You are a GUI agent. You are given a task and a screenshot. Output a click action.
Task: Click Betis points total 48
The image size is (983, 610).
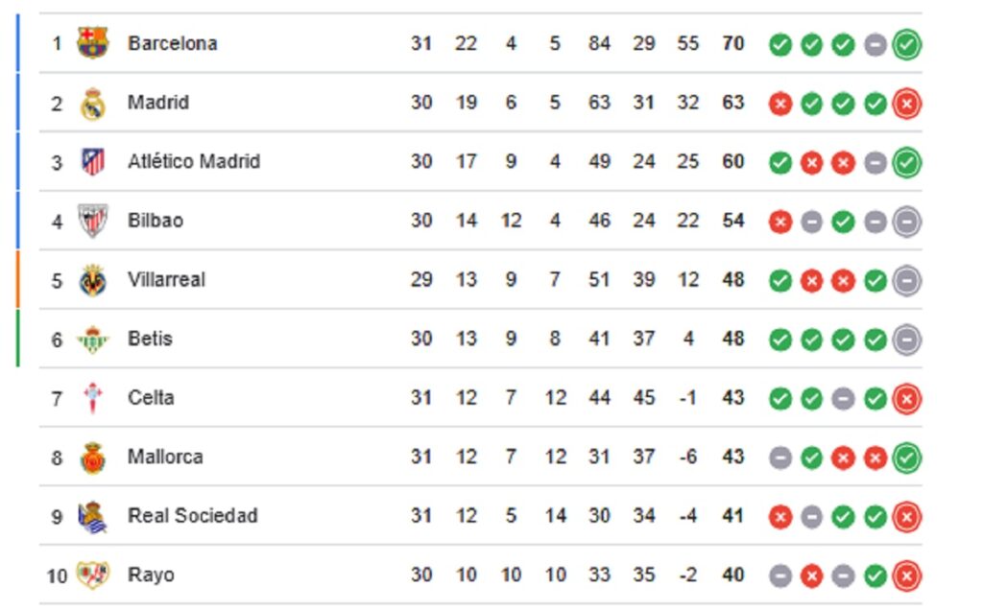(x=733, y=339)
